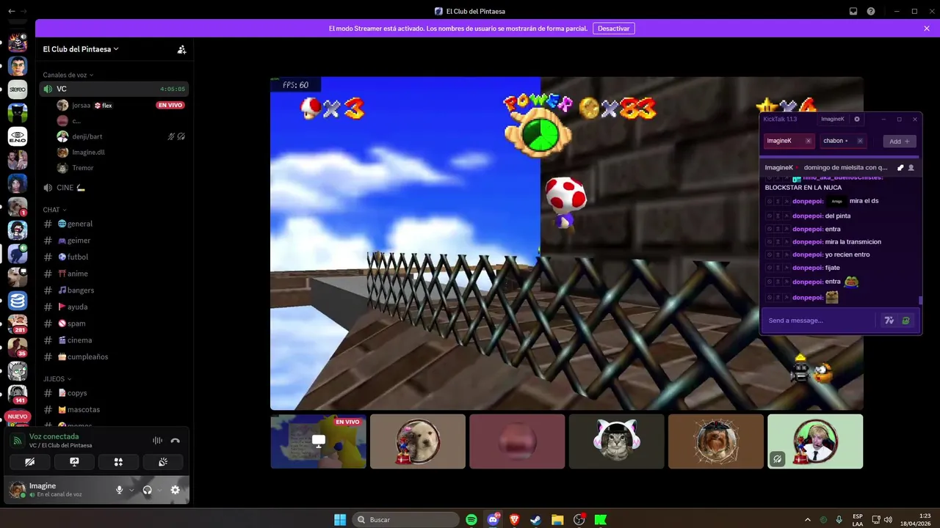Screen dimensions: 940x528
Task: Collapse the Canales de voz category
Action: (68, 75)
